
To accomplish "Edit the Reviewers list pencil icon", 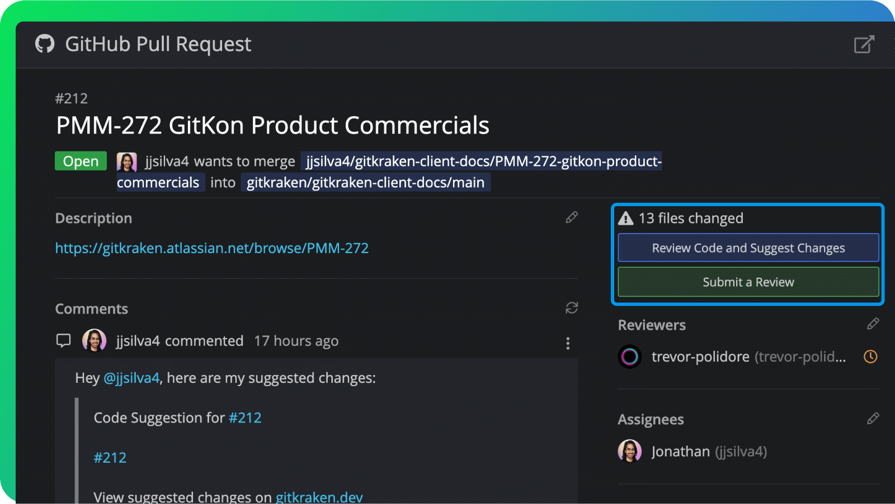I will pos(873,324).
